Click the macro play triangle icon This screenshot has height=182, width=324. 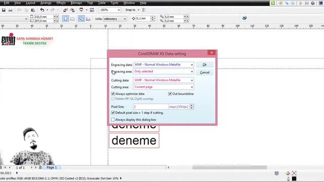[301, 3]
